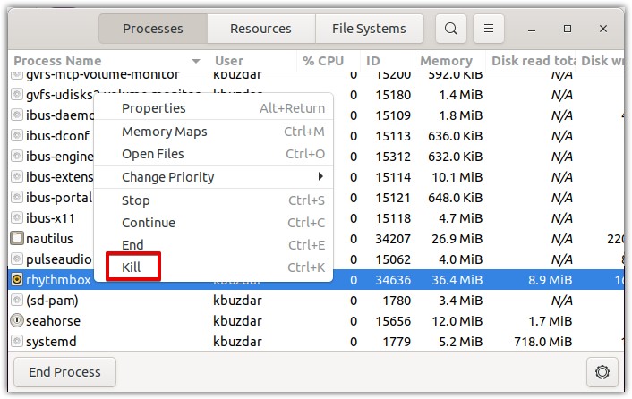
Task: Click the nautilus process icon
Action: pyautogui.click(x=17, y=239)
